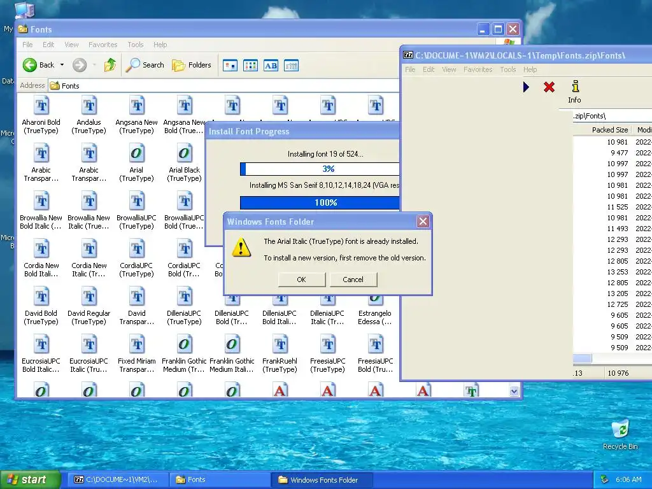
Task: Select the BrowalliaUPC (TrueType) font icon
Action: 137,210
